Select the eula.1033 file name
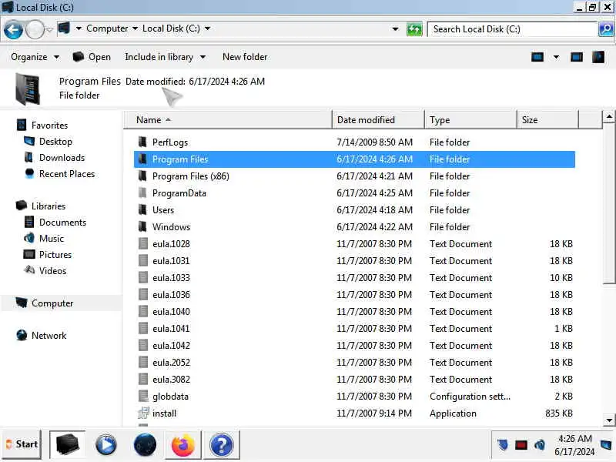 pos(171,278)
